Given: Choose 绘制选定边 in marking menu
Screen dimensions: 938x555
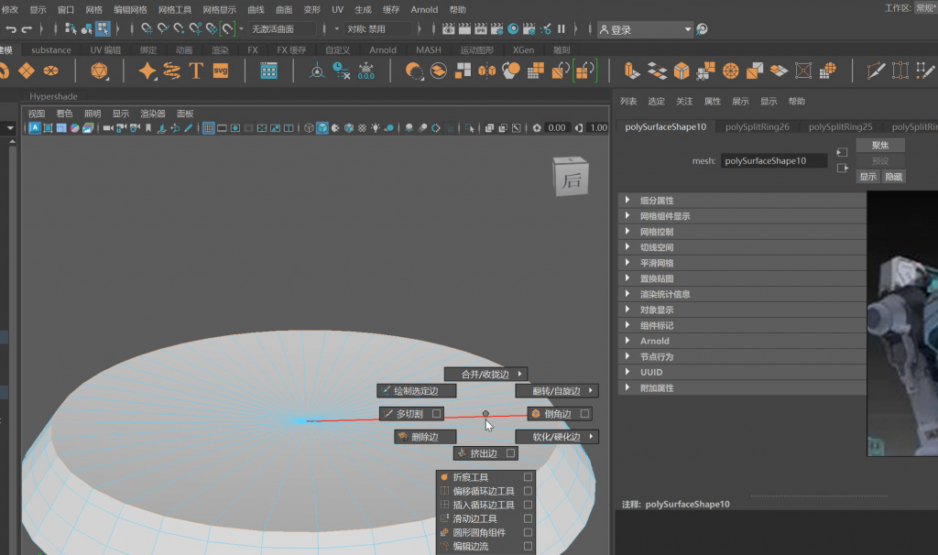Looking at the screenshot, I should point(417,390).
